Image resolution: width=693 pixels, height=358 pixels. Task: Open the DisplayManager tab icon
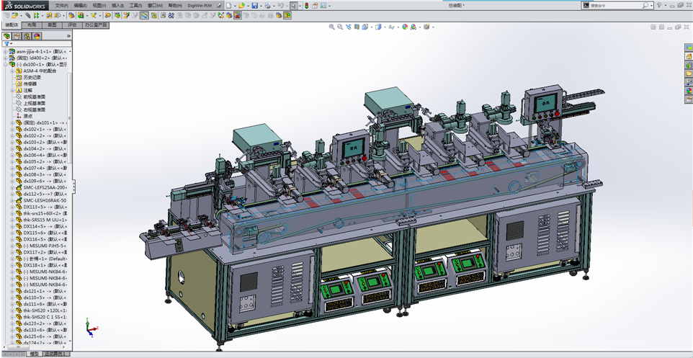[37, 35]
